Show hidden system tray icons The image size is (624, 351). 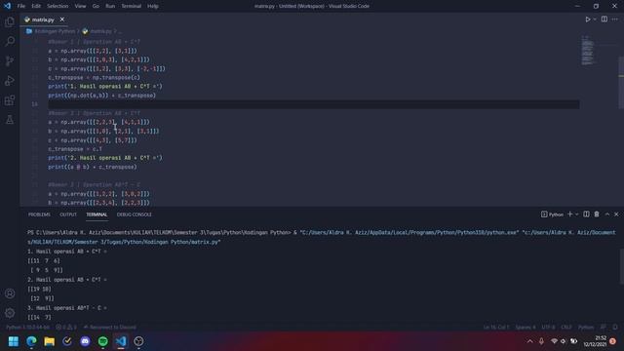pyautogui.click(x=529, y=341)
